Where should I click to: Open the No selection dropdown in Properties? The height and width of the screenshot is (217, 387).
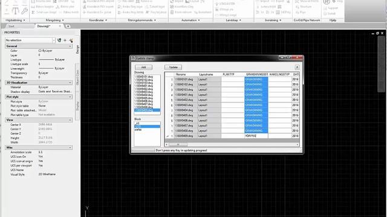53,40
